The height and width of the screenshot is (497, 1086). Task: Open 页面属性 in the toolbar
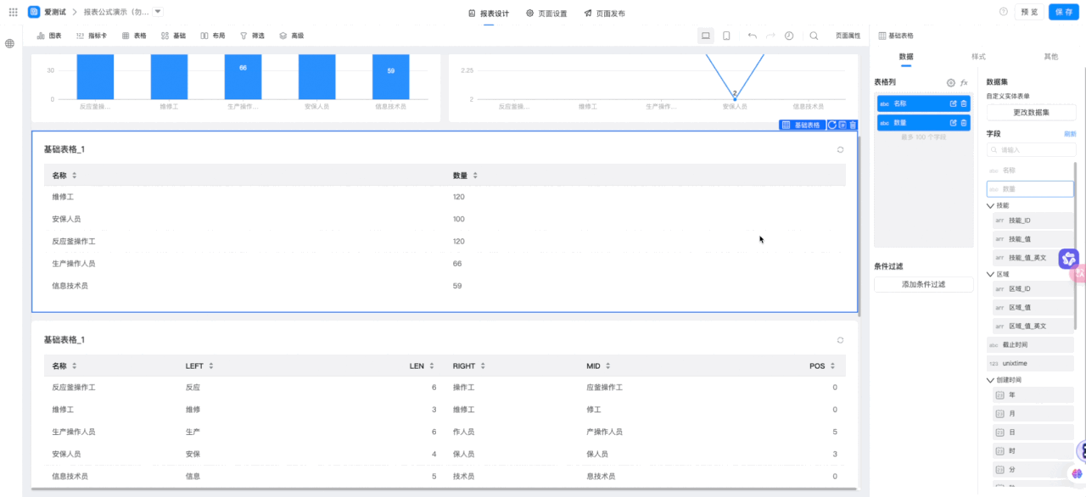tap(848, 36)
